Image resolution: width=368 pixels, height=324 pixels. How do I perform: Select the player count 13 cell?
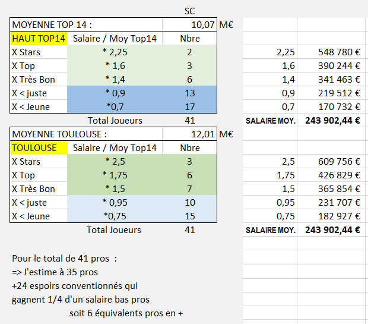click(x=189, y=93)
